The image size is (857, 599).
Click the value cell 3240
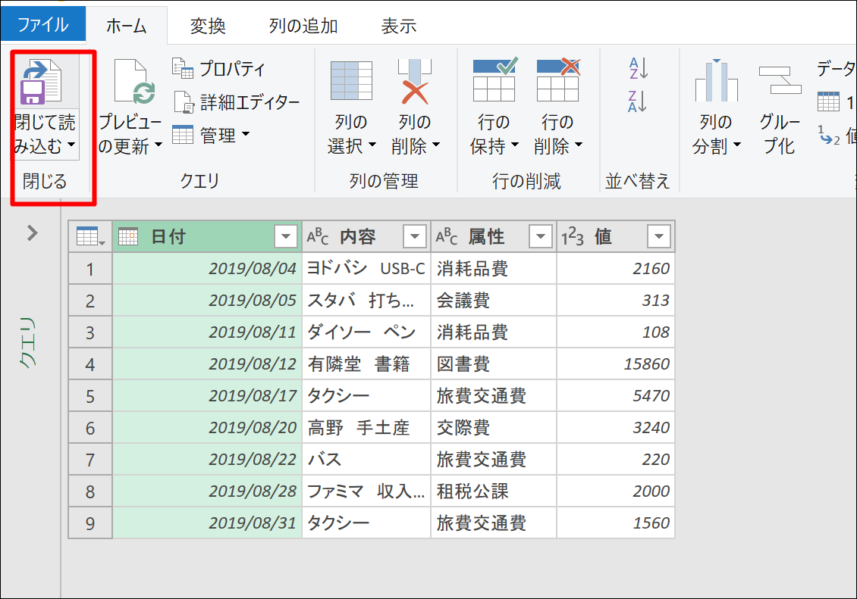[615, 427]
